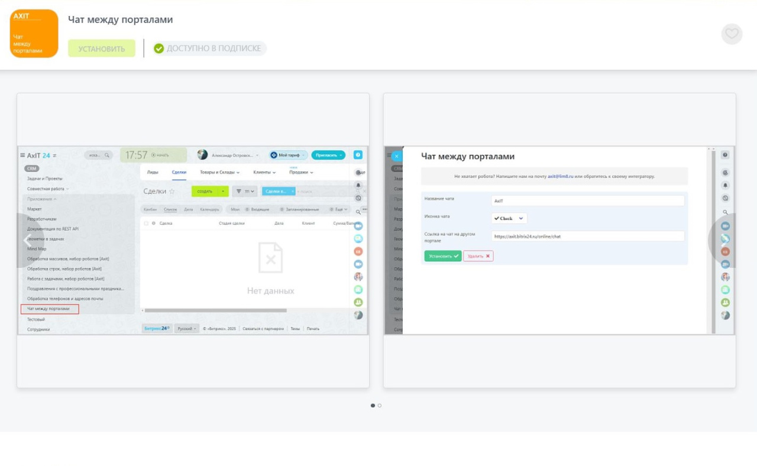The height and width of the screenshot is (466, 757).
Task: Click the Название чата input field
Action: (588, 201)
